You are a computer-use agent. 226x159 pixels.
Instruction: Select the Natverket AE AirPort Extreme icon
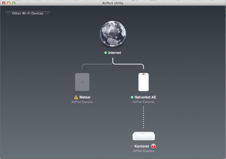[x=144, y=82]
